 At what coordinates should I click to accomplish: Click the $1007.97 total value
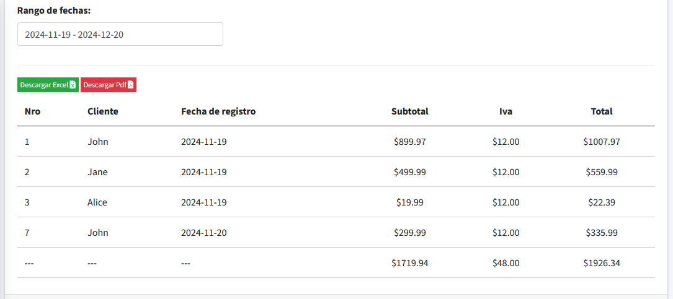coord(602,141)
